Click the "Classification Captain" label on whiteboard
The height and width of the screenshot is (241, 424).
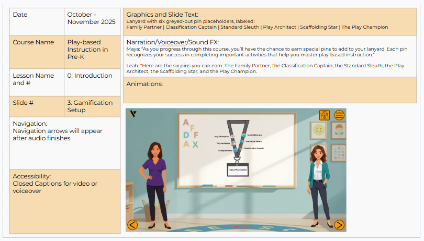tap(254, 148)
